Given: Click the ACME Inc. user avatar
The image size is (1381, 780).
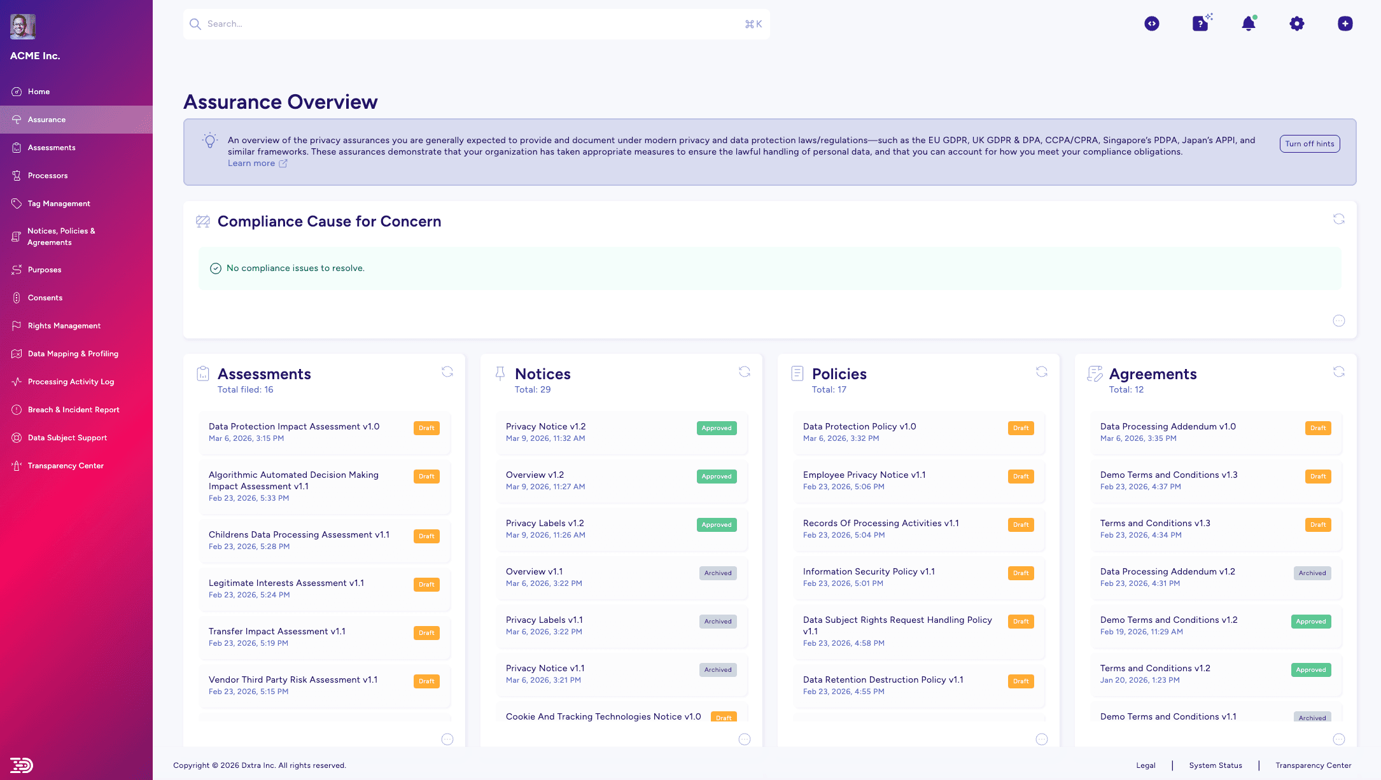Looking at the screenshot, I should tap(23, 26).
